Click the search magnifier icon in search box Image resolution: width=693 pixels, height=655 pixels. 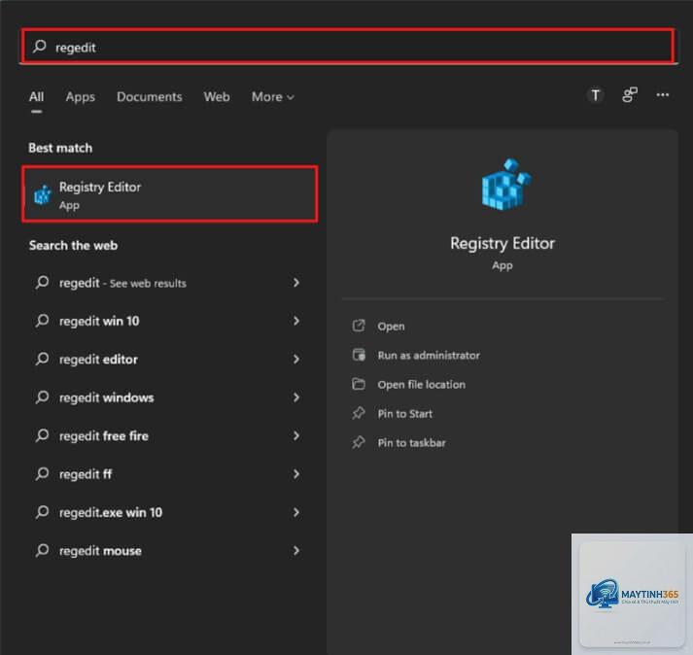(40, 46)
